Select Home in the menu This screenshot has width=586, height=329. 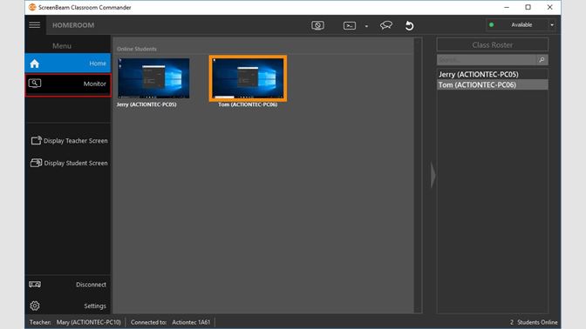pyautogui.click(x=68, y=63)
